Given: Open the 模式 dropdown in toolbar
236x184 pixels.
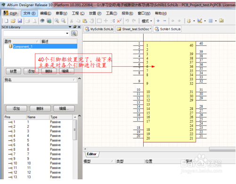Looking at the screenshot, I should click(x=147, y=21).
